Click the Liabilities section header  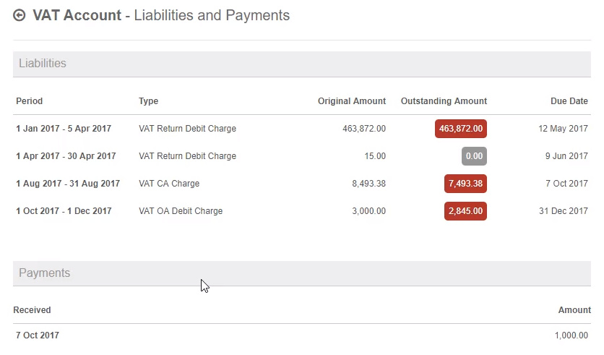click(x=301, y=64)
